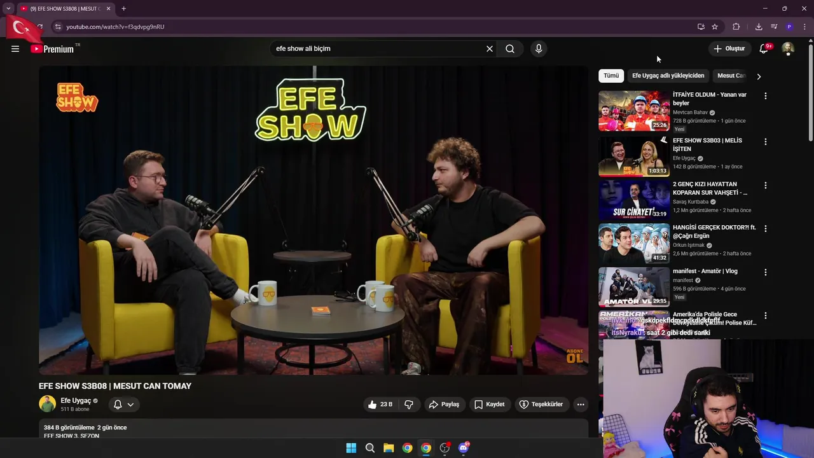The image size is (814, 458).
Task: Like the video with thumbs-up 23 B
Action: (380, 405)
